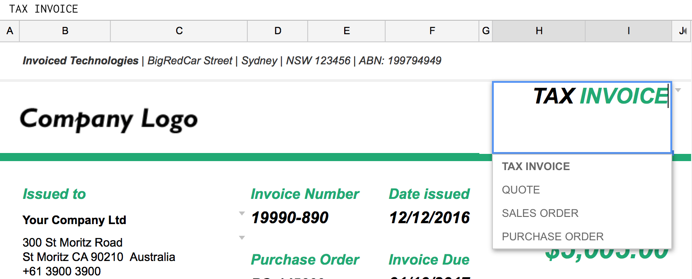Select column B header
The width and height of the screenshot is (692, 279).
(65, 31)
